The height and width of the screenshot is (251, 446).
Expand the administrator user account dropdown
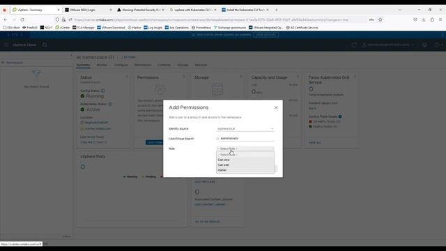(x=388, y=45)
